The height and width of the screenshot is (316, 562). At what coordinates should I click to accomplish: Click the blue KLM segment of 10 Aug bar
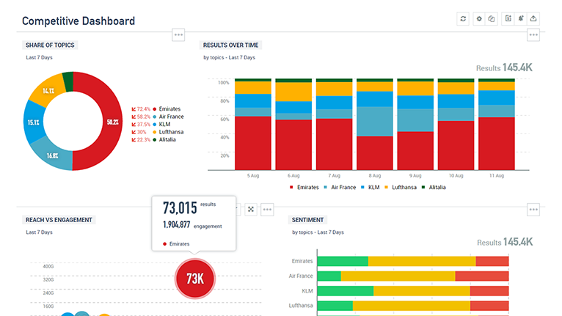(456, 101)
